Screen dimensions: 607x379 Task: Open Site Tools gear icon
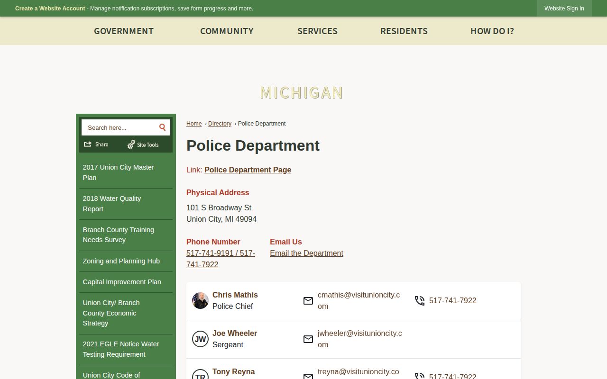[131, 144]
